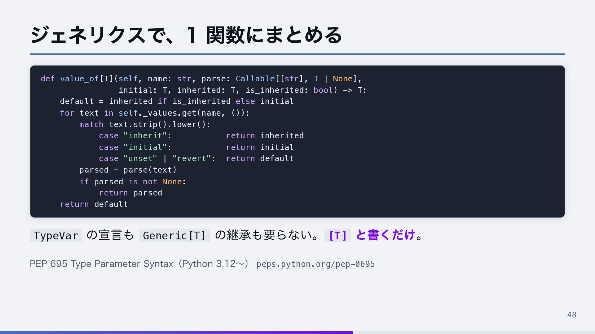Click the code line case "inherit": return inherited

point(201,136)
